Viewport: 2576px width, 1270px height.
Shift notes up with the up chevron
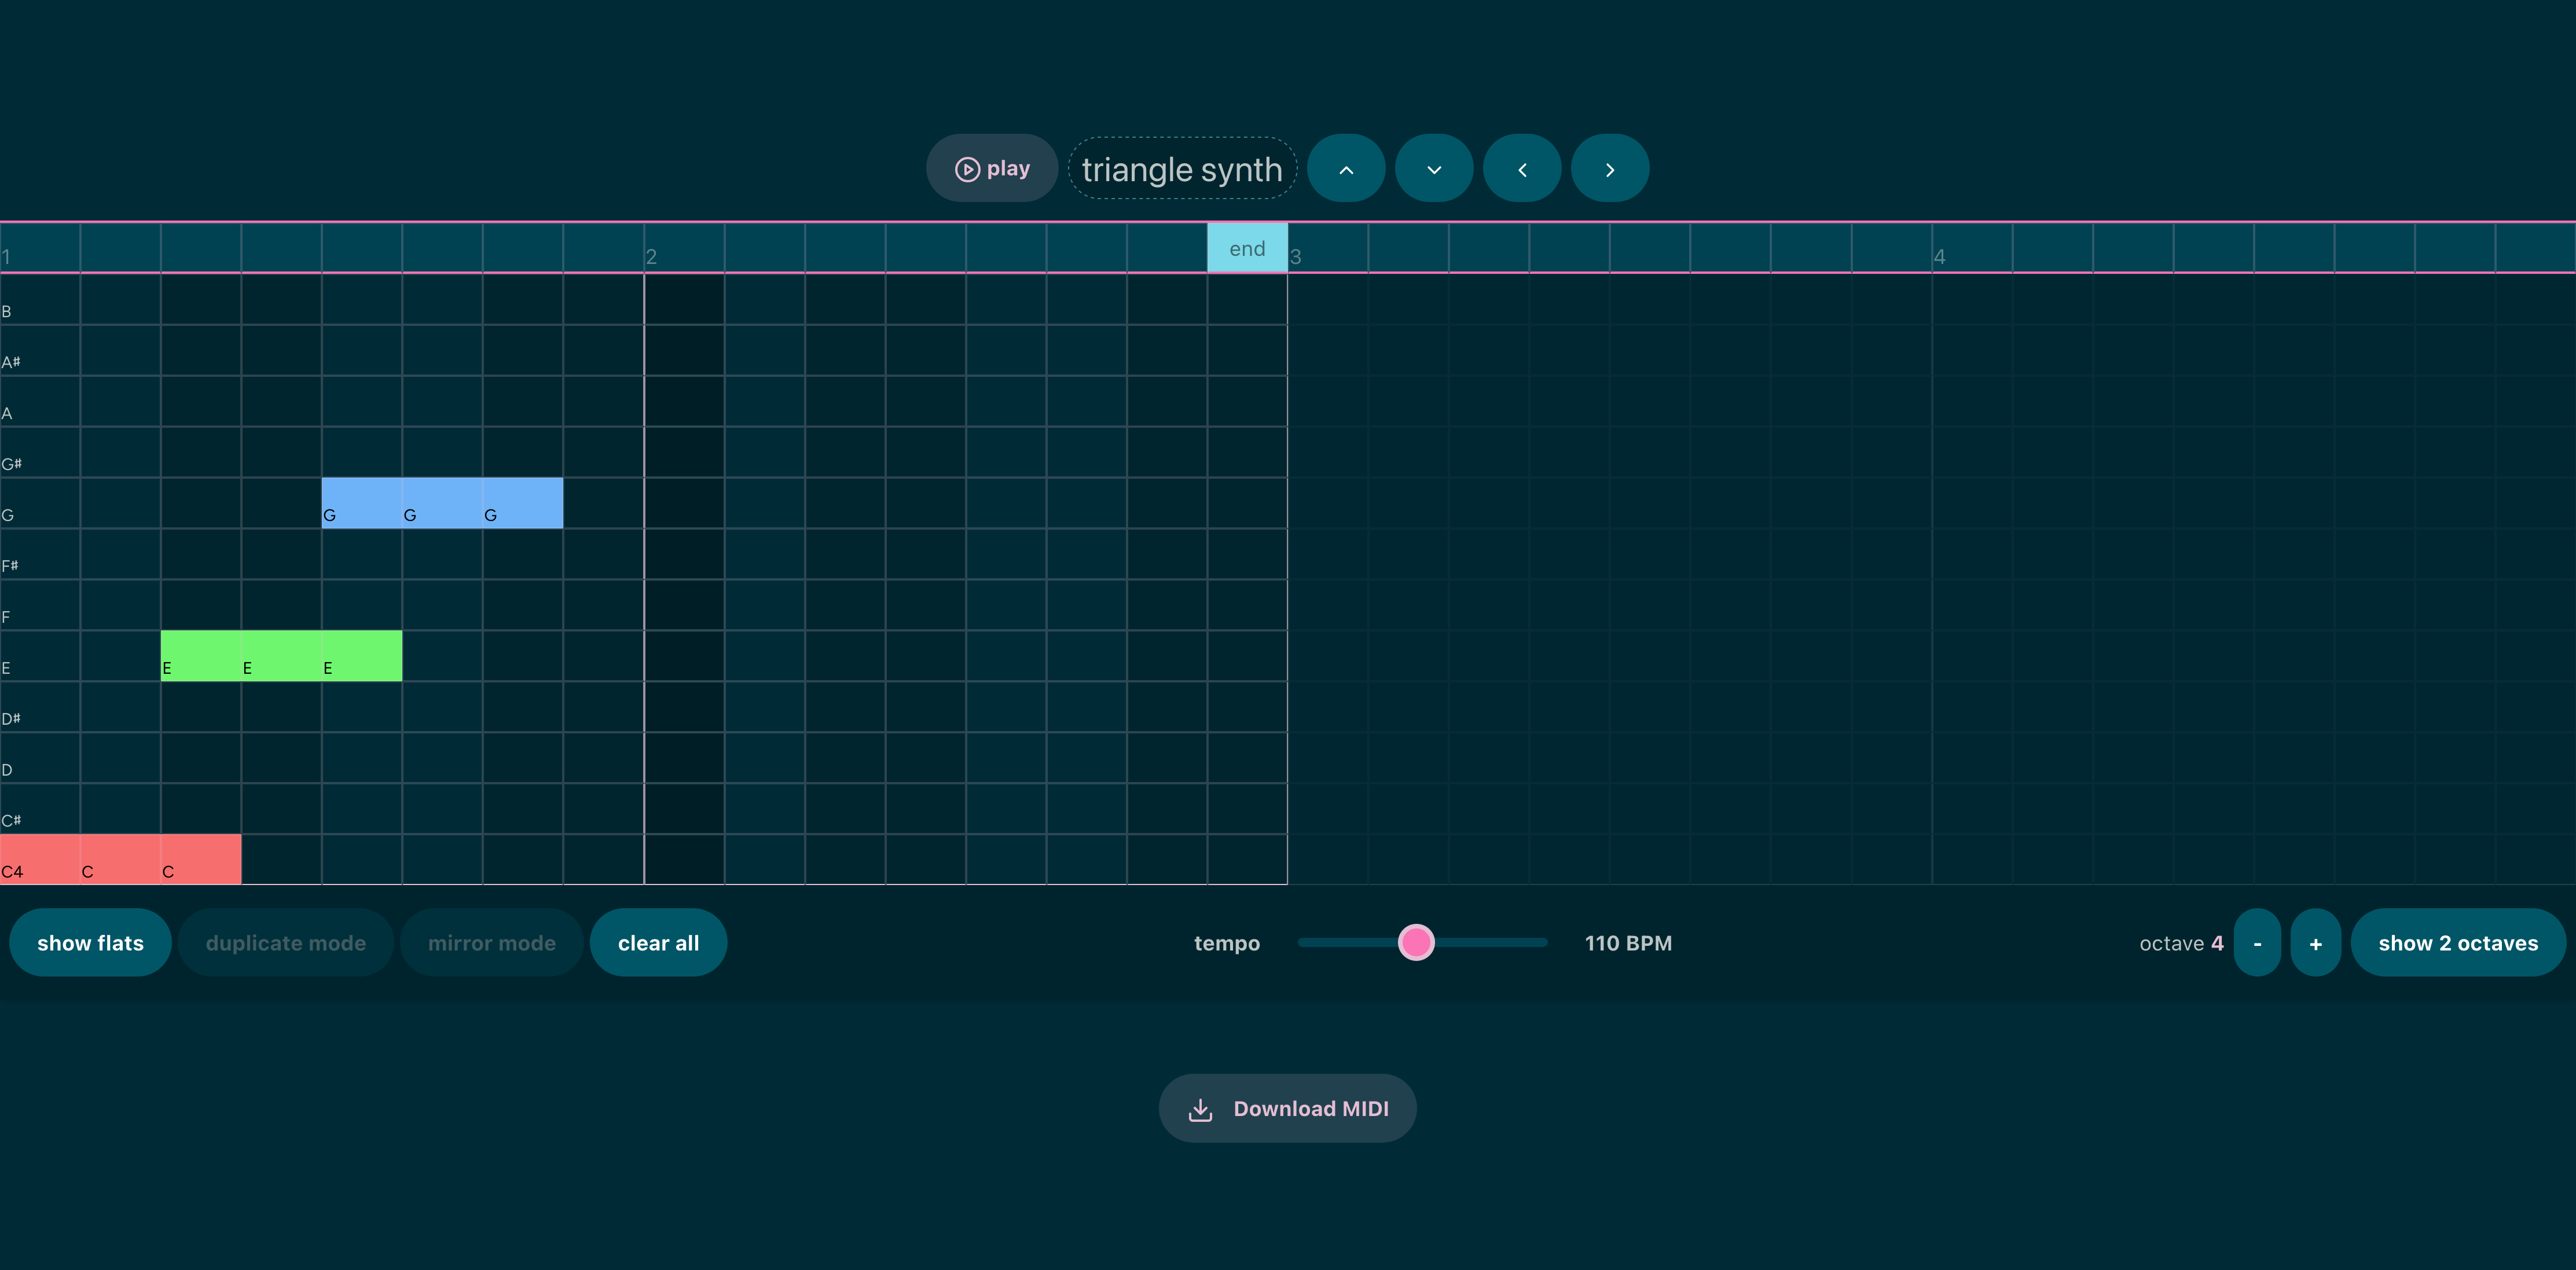(1346, 169)
